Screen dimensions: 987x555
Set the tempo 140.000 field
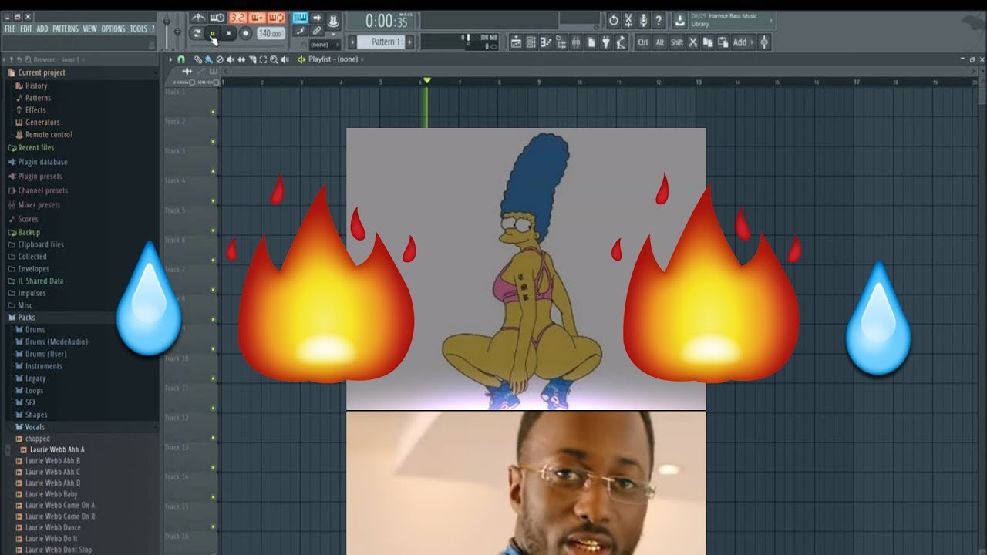271,34
